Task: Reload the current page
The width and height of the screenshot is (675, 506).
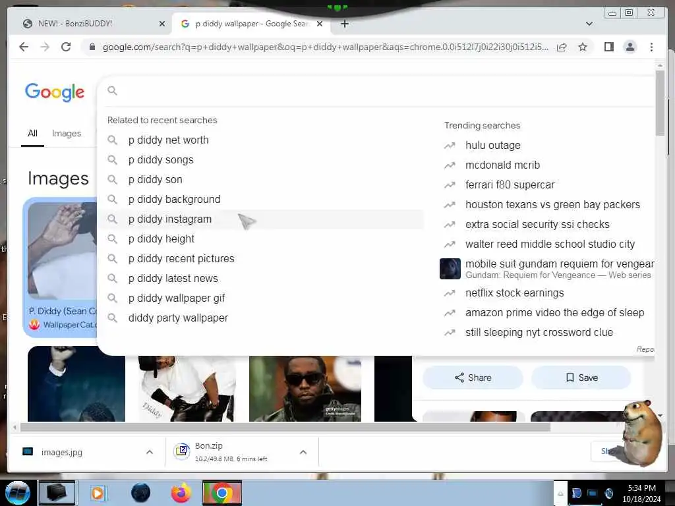Action: click(66, 47)
